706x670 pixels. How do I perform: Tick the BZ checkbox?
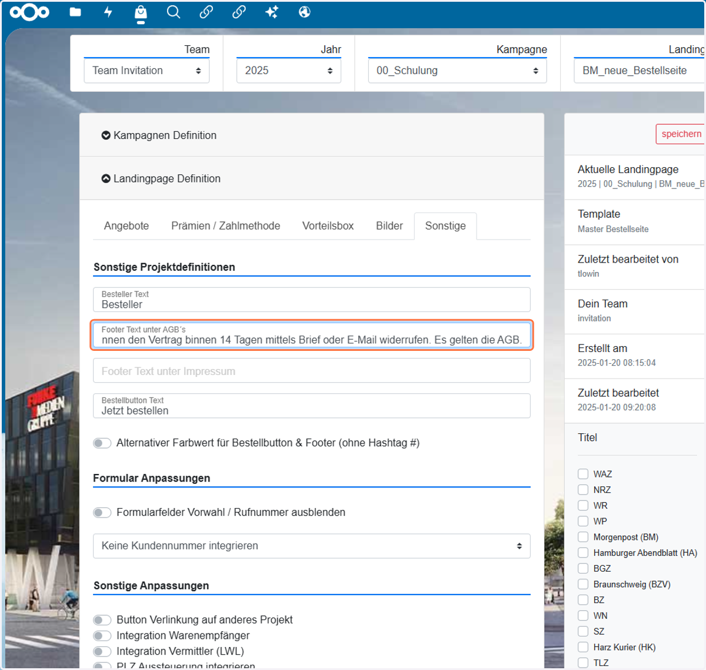coord(583,600)
